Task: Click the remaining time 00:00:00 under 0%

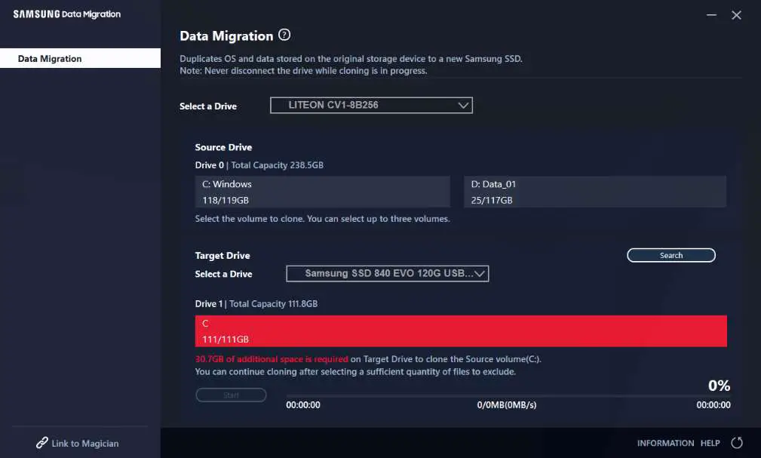Action: coord(713,404)
